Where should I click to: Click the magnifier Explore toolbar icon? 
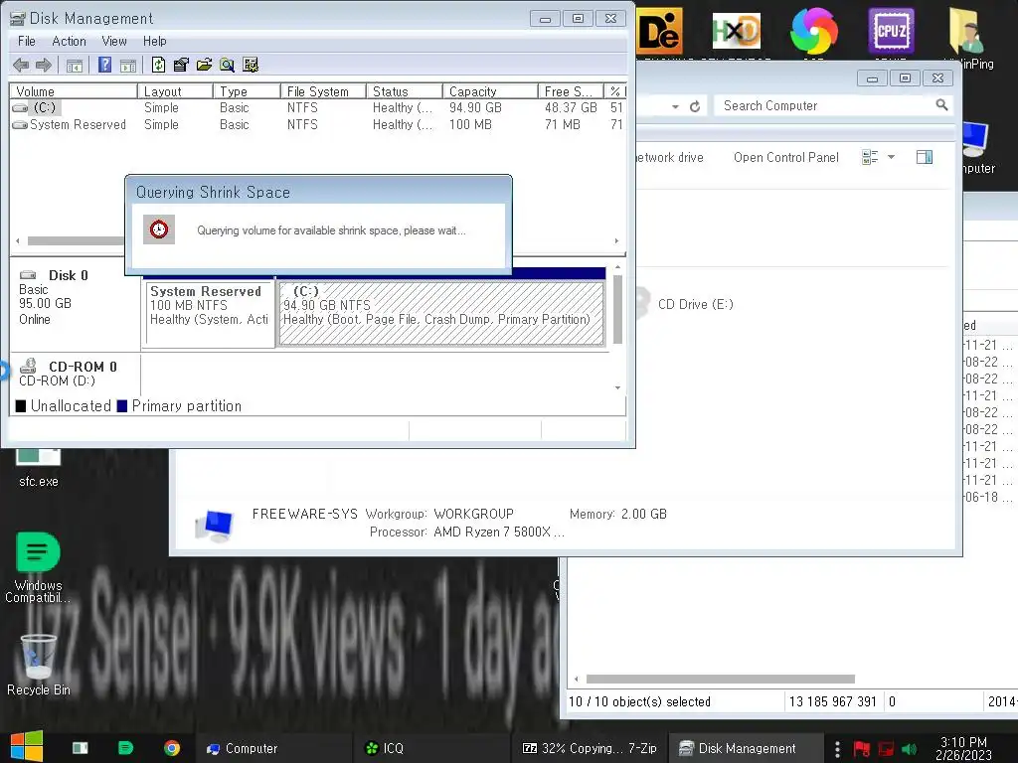pos(227,65)
